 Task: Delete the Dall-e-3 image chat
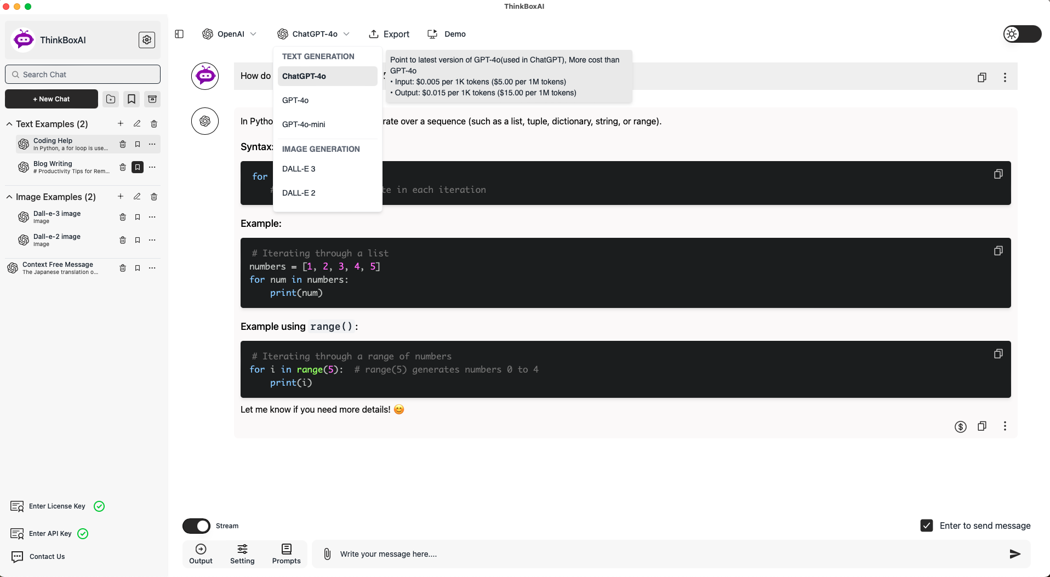point(123,217)
